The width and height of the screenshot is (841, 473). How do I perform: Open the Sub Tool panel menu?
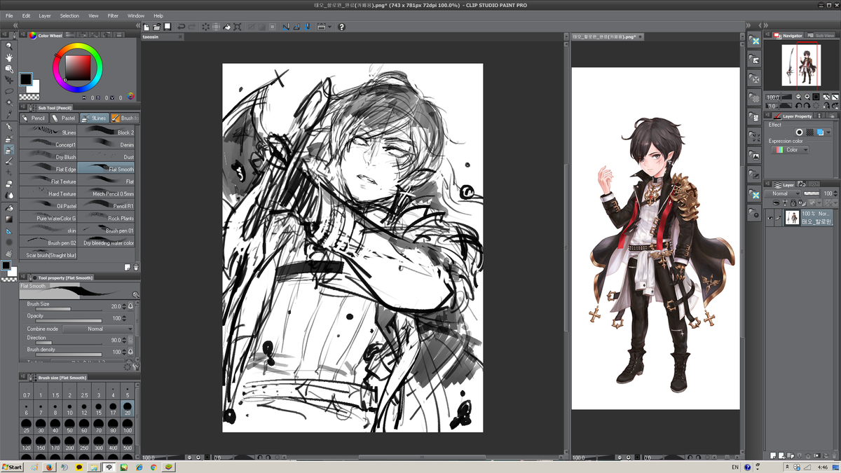point(24,108)
